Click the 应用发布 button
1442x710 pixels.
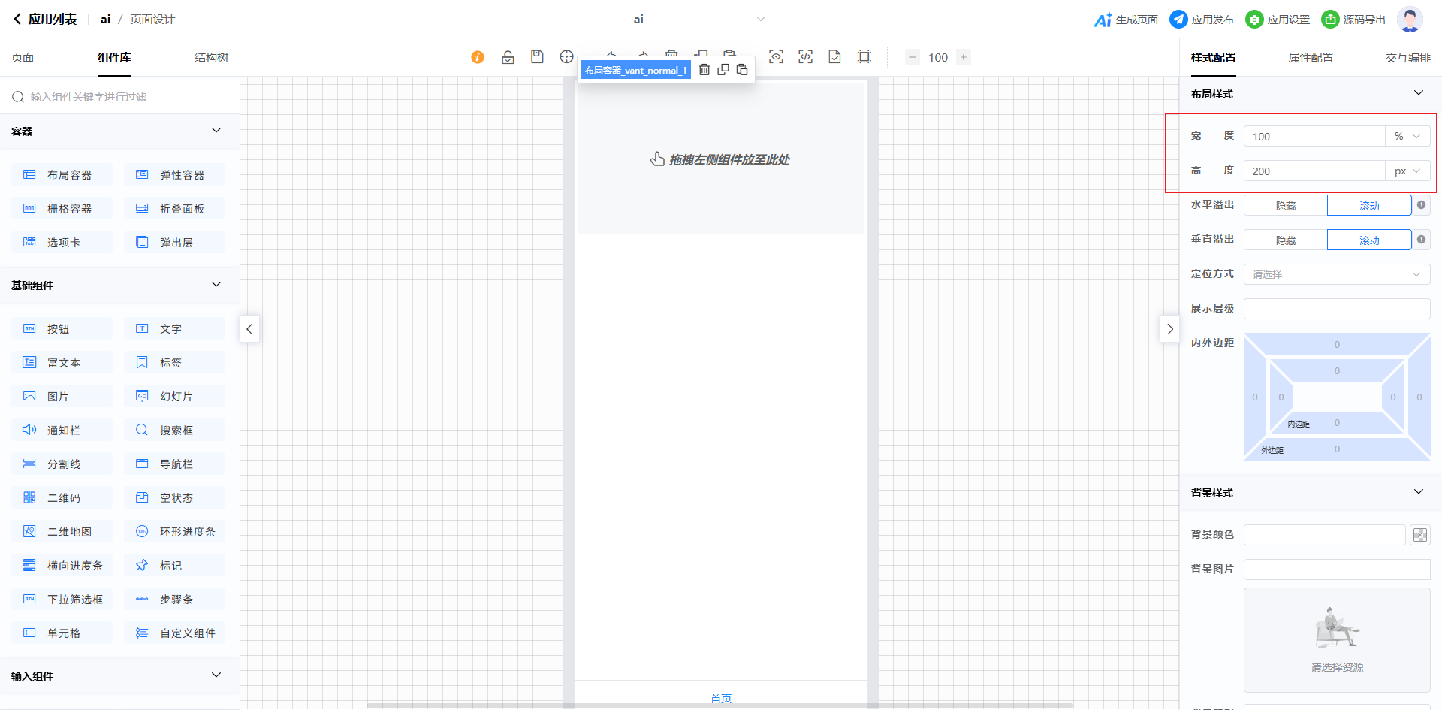click(x=1202, y=20)
